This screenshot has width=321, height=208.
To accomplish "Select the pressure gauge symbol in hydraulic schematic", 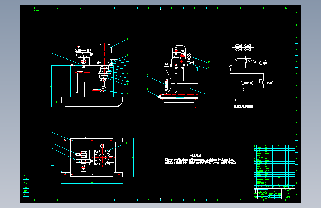I will coord(230,66).
